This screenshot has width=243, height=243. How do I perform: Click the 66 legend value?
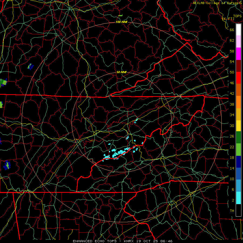[x=232, y=30]
